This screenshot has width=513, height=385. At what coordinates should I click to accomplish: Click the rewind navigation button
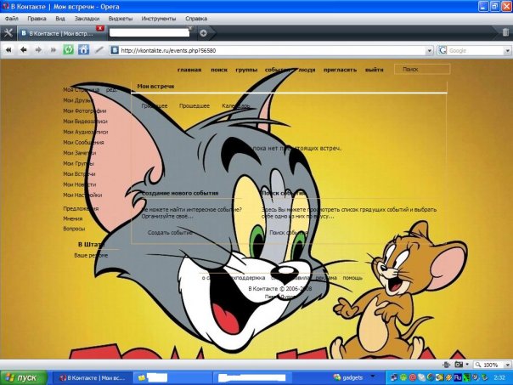click(x=8, y=50)
